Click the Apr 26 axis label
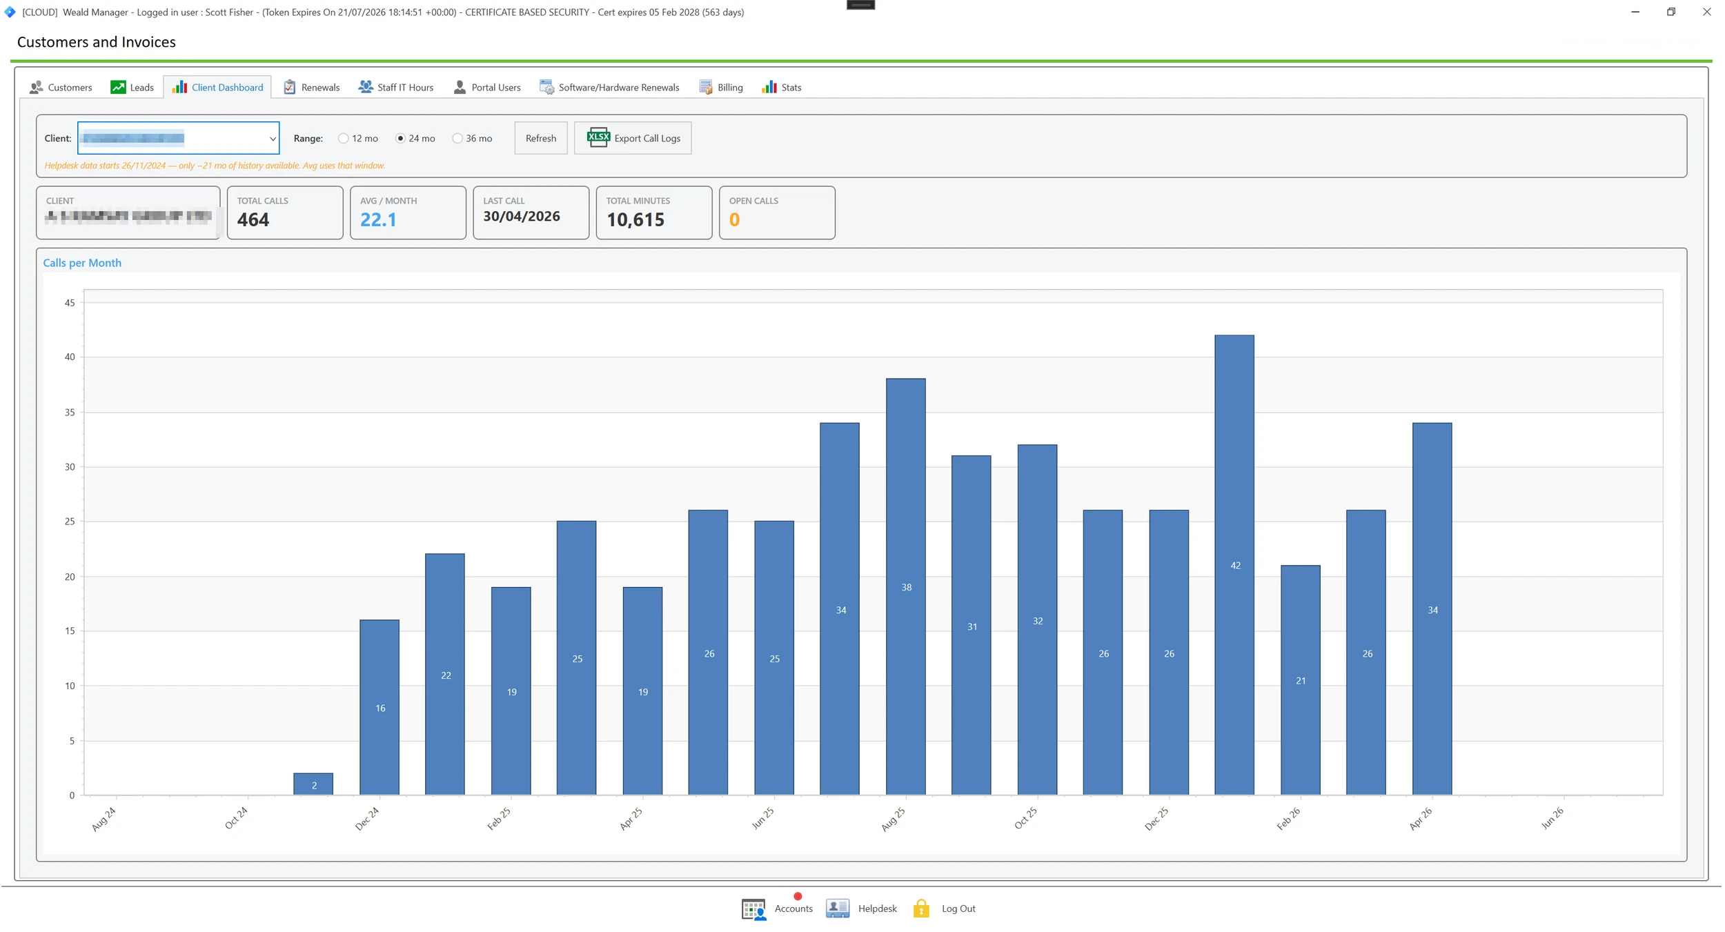1725x932 pixels. tap(1420, 819)
